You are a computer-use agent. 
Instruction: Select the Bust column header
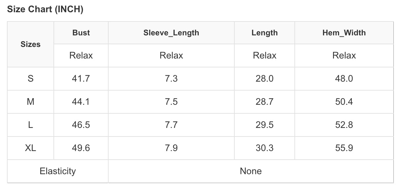point(81,33)
